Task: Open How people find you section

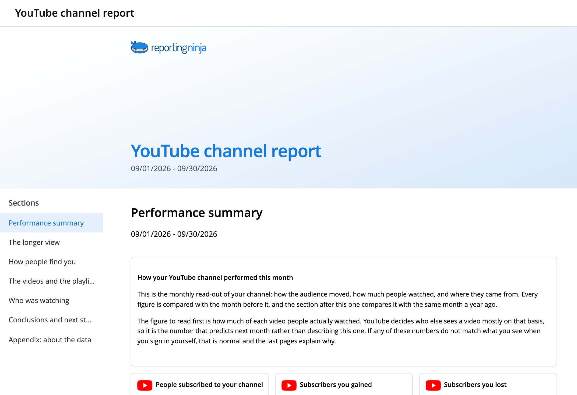Action: pos(52,262)
